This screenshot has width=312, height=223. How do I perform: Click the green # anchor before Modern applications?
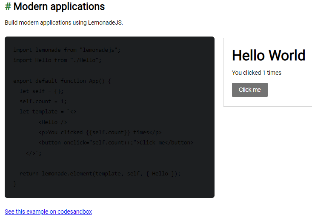[x=8, y=6]
